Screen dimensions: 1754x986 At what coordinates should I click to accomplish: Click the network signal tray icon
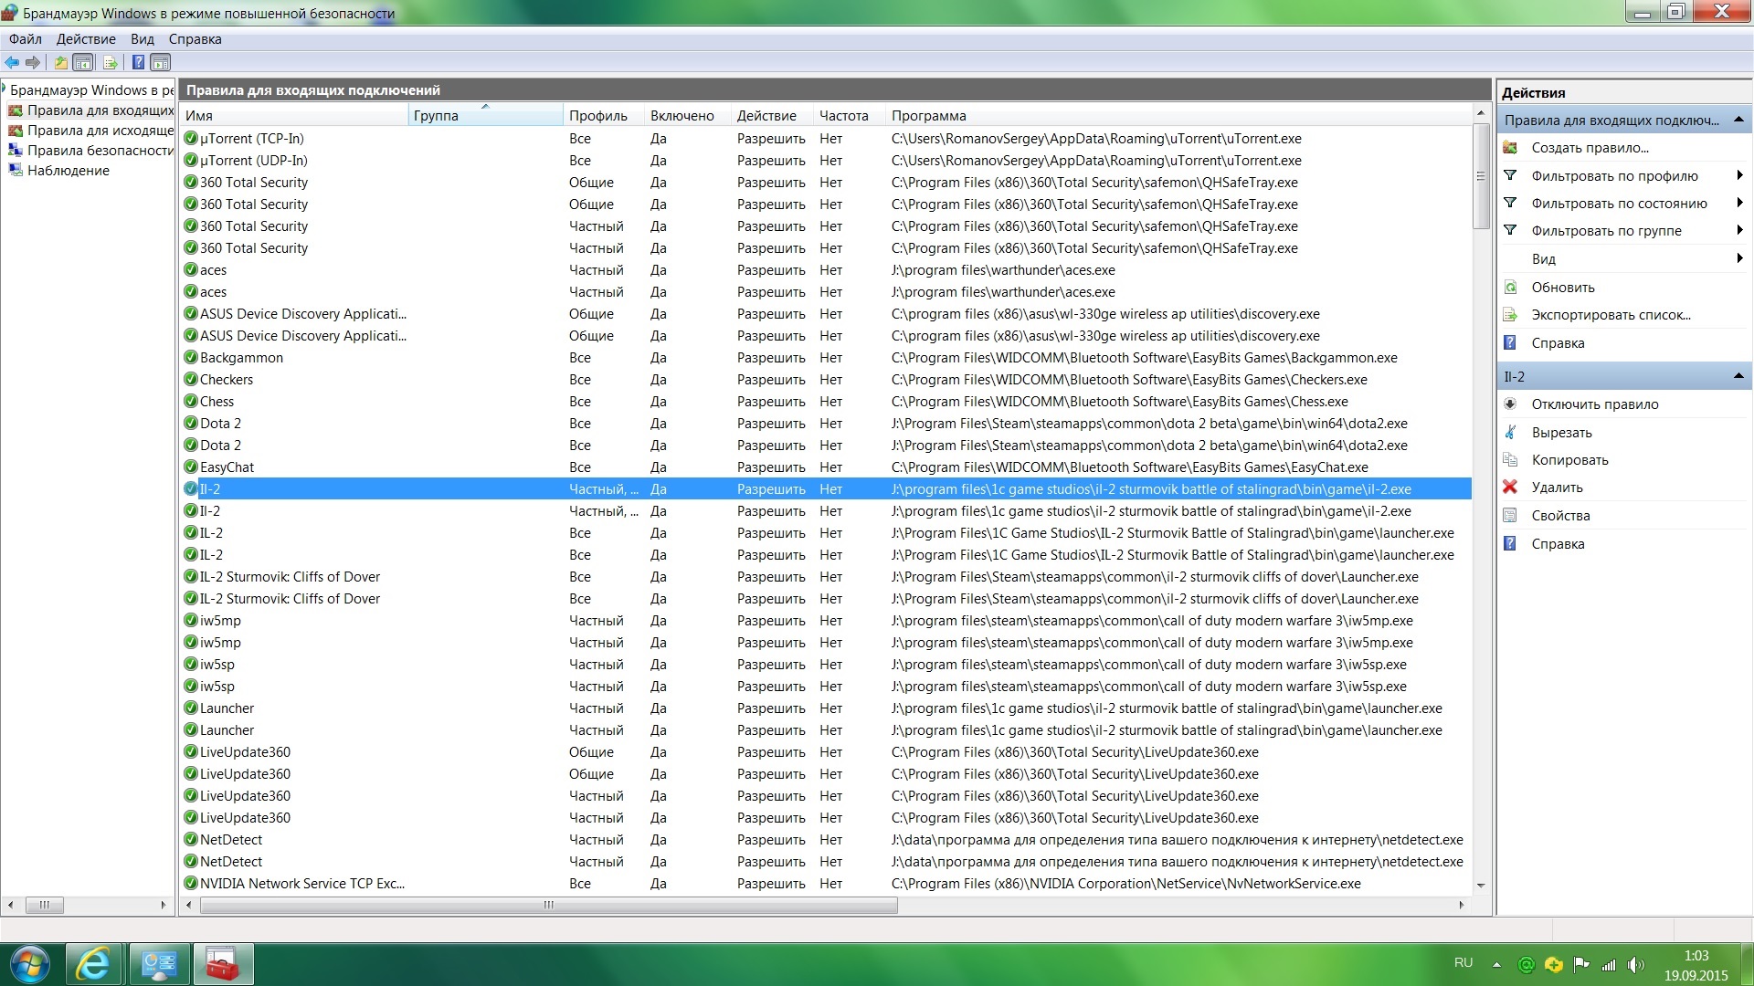[1609, 964]
